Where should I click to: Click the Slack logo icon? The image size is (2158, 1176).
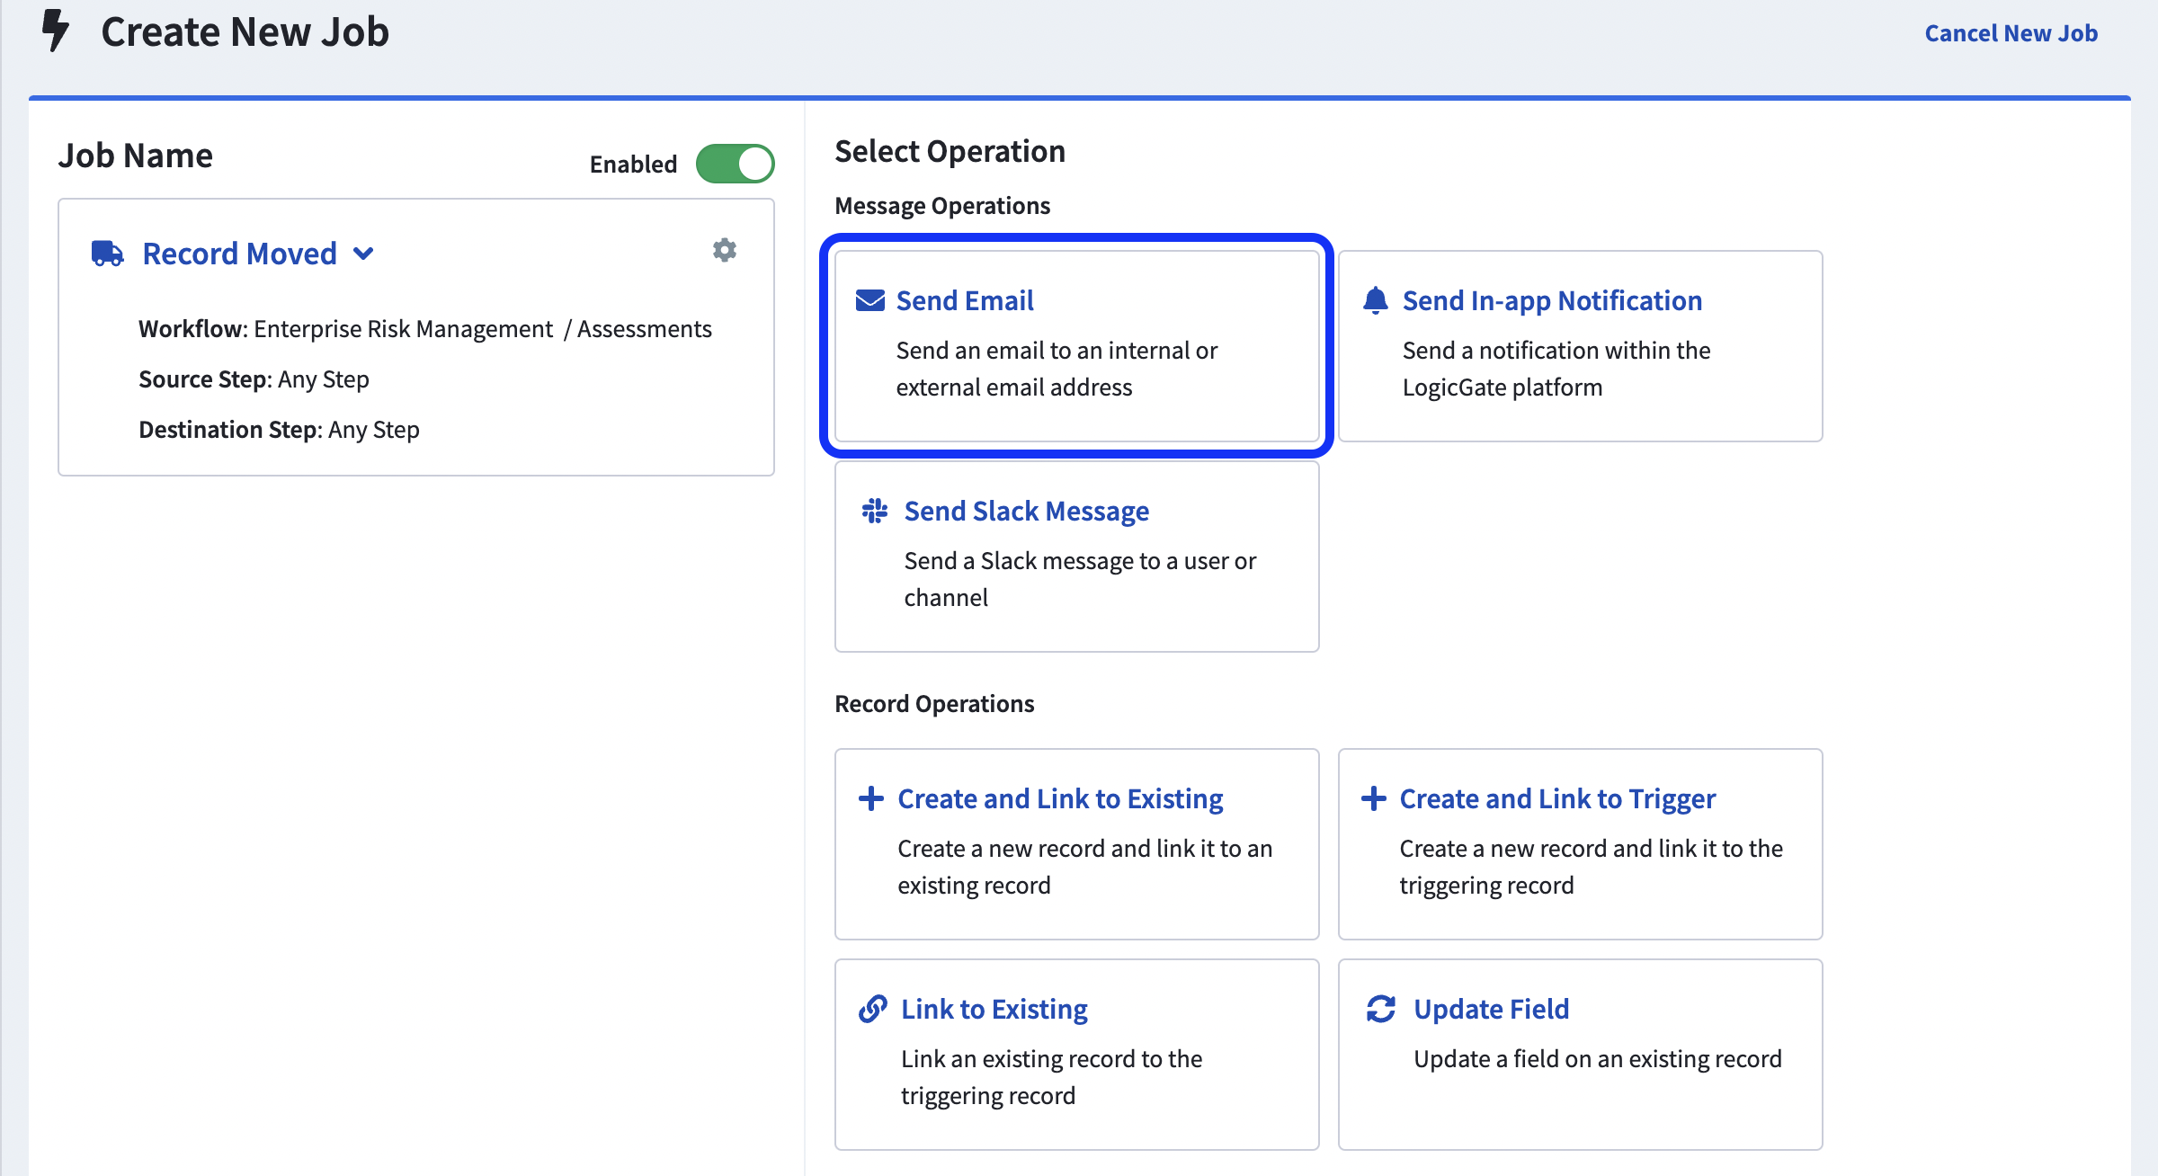[x=875, y=511]
